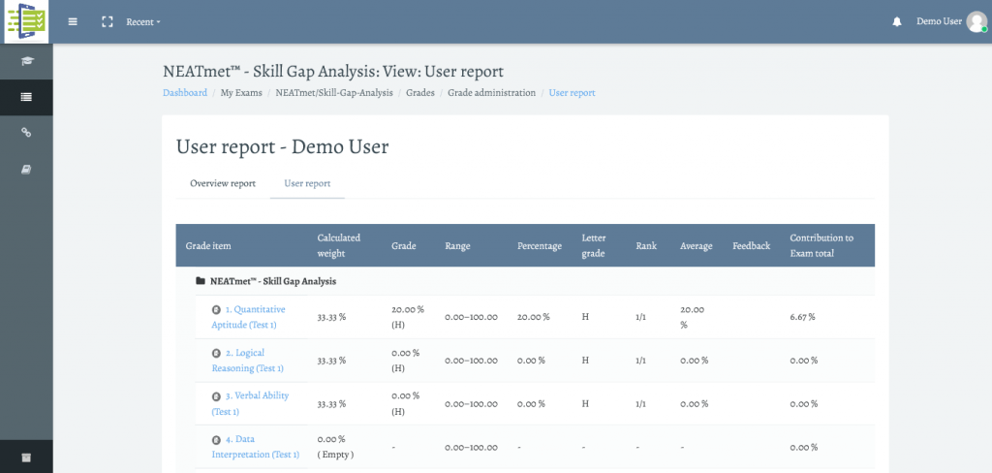Viewport: 992px width, 473px height.
Task: Click the Average column header
Action: coord(696,245)
